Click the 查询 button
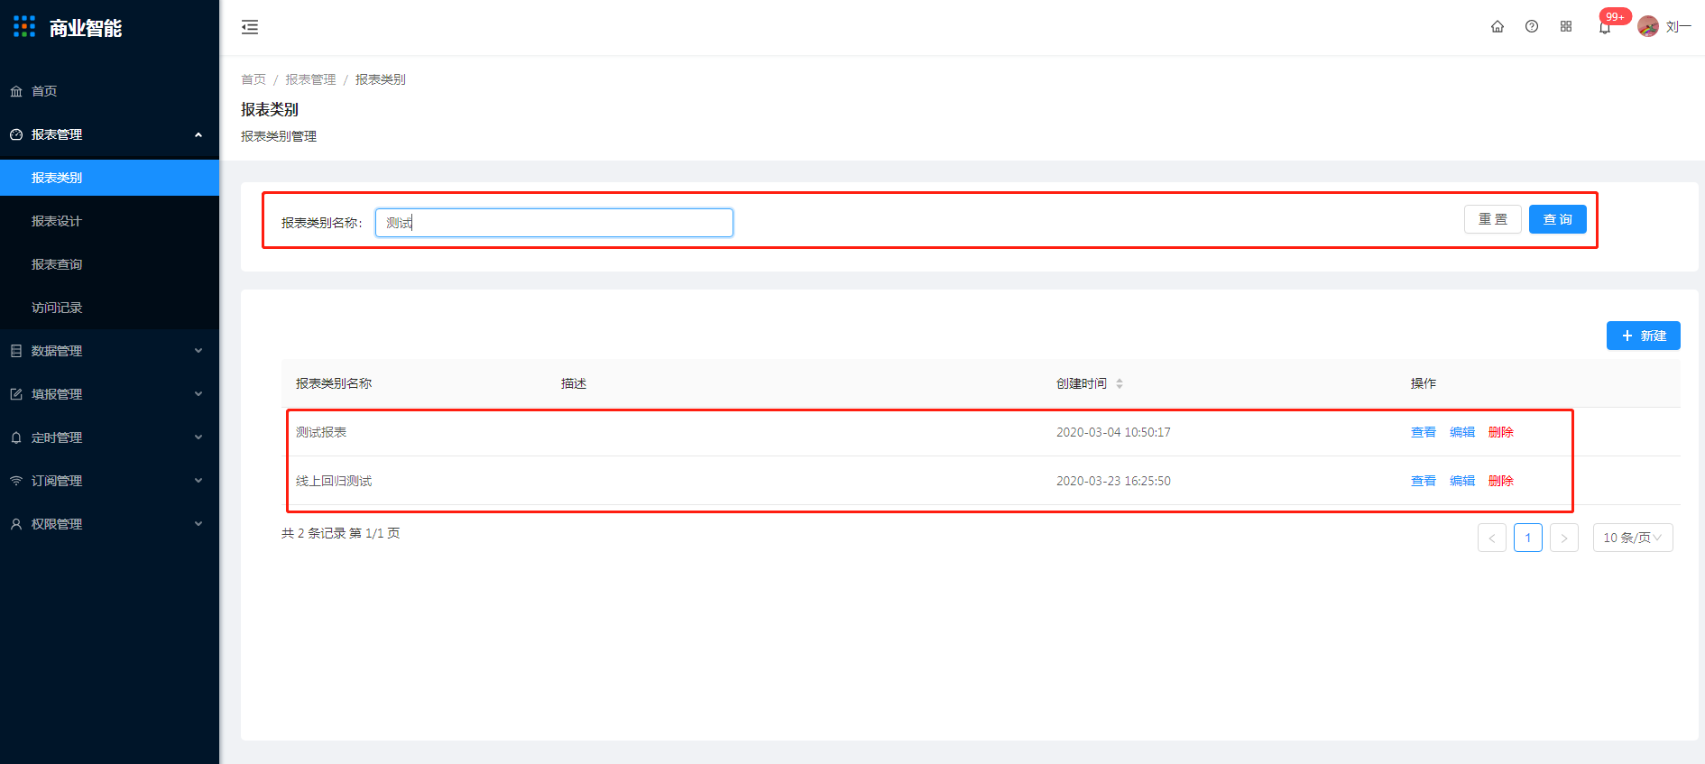This screenshot has height=764, width=1705. click(x=1558, y=219)
